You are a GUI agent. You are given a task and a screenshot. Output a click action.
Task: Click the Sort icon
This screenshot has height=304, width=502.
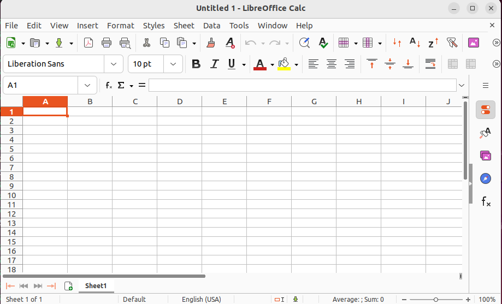pyautogui.click(x=397, y=43)
